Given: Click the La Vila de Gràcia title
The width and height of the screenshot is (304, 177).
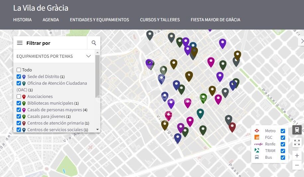Looking at the screenshot, I should tap(41, 8).
